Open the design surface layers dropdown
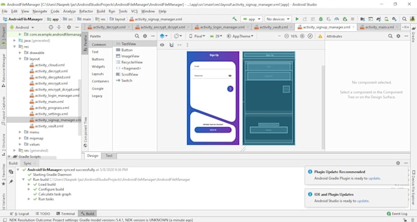 click(x=164, y=36)
